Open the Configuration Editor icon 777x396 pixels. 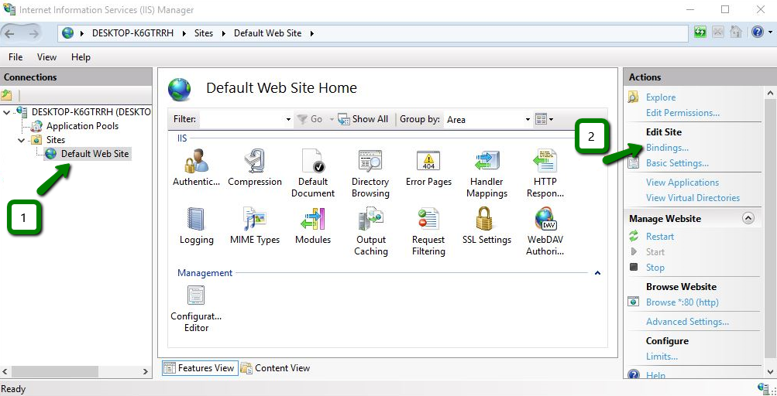click(196, 297)
